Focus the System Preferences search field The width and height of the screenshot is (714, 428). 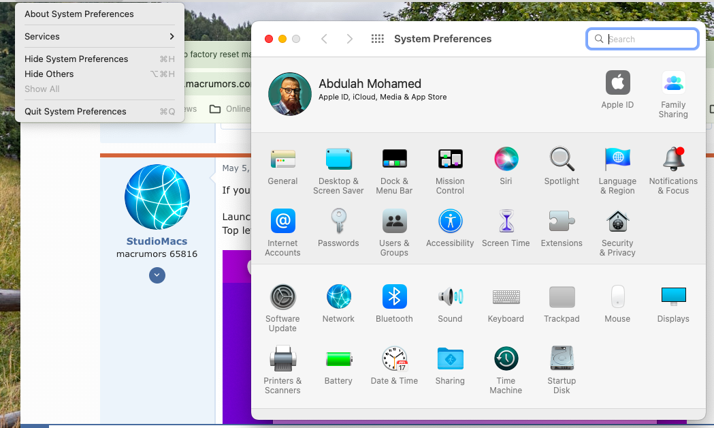(642, 40)
